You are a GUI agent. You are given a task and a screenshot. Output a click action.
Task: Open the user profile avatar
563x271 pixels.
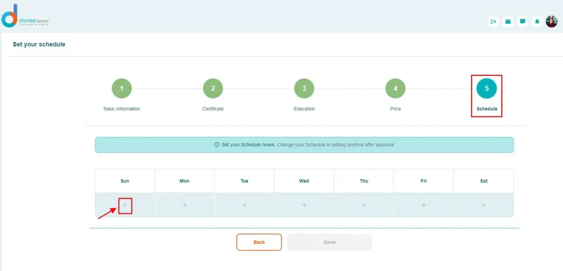551,21
